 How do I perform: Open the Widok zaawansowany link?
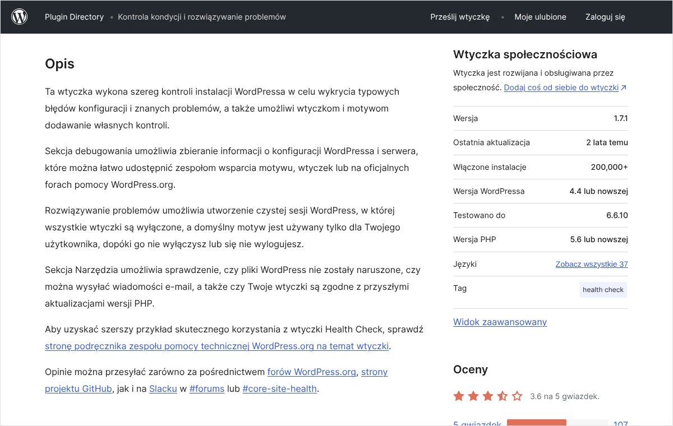pos(500,322)
